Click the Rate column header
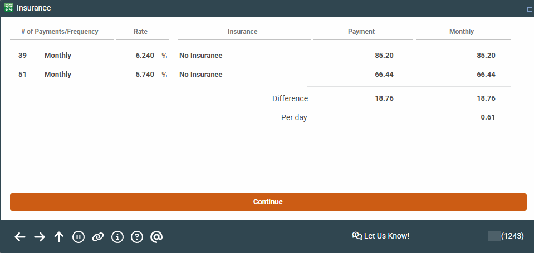Viewport: 534px width, 253px height. [x=140, y=32]
